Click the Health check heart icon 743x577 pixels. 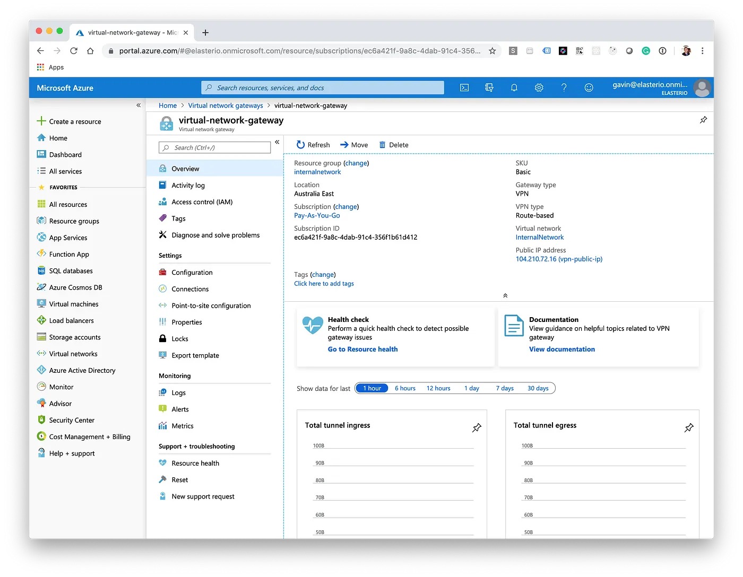[313, 325]
